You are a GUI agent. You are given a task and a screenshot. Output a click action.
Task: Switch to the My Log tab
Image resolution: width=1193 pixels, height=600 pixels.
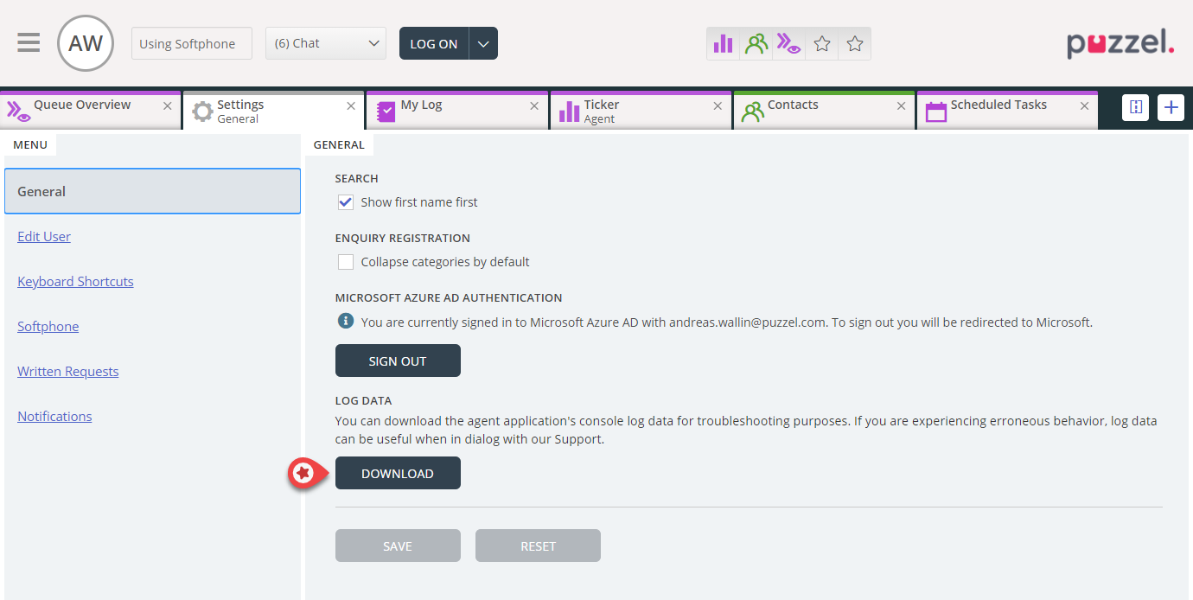450,112
